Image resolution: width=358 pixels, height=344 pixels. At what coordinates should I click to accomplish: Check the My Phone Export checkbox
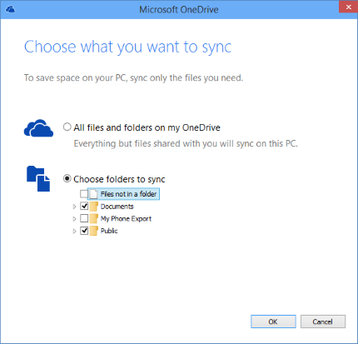pyautogui.click(x=84, y=218)
